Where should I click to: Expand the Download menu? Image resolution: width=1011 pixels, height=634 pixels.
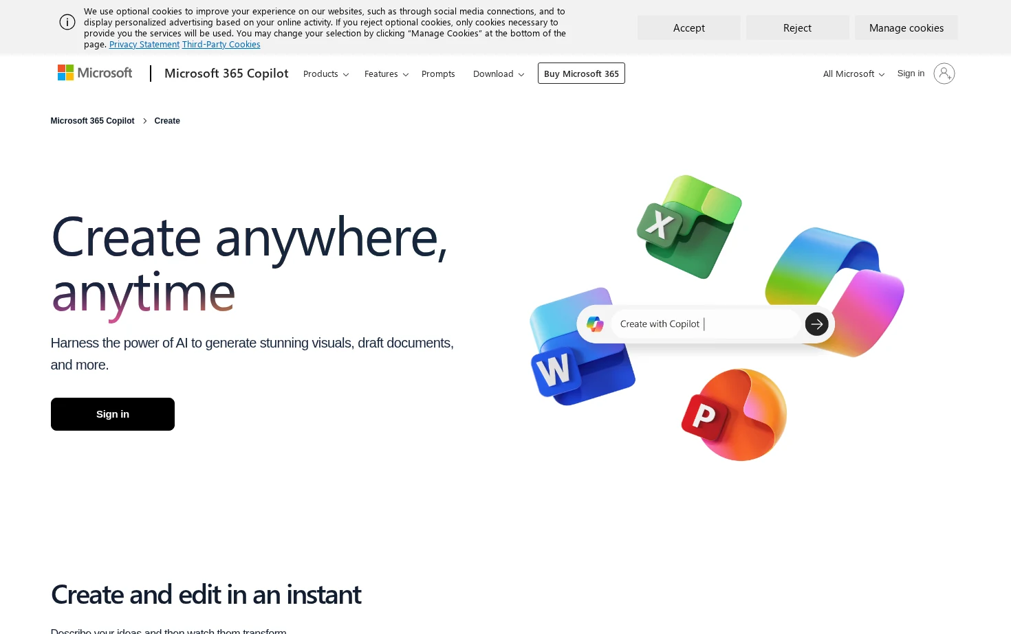click(x=499, y=74)
